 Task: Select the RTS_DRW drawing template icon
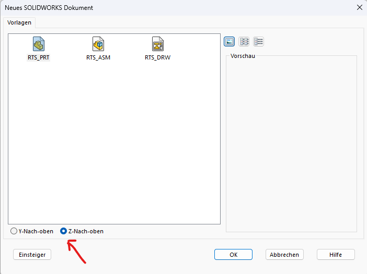(158, 44)
